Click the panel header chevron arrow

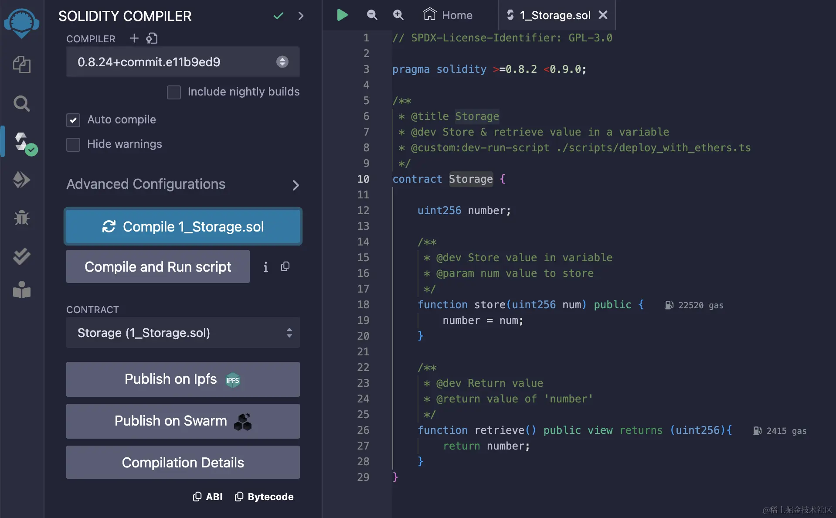click(x=301, y=16)
